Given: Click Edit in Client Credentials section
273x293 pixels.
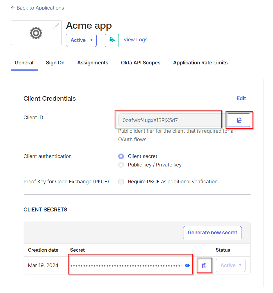Looking at the screenshot, I should point(241,98).
